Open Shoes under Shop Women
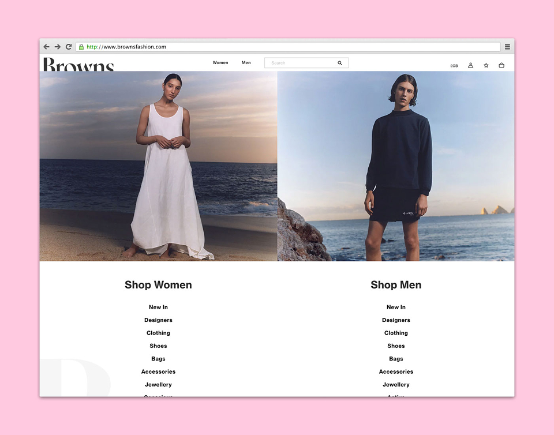Image resolution: width=554 pixels, height=435 pixels. (158, 346)
